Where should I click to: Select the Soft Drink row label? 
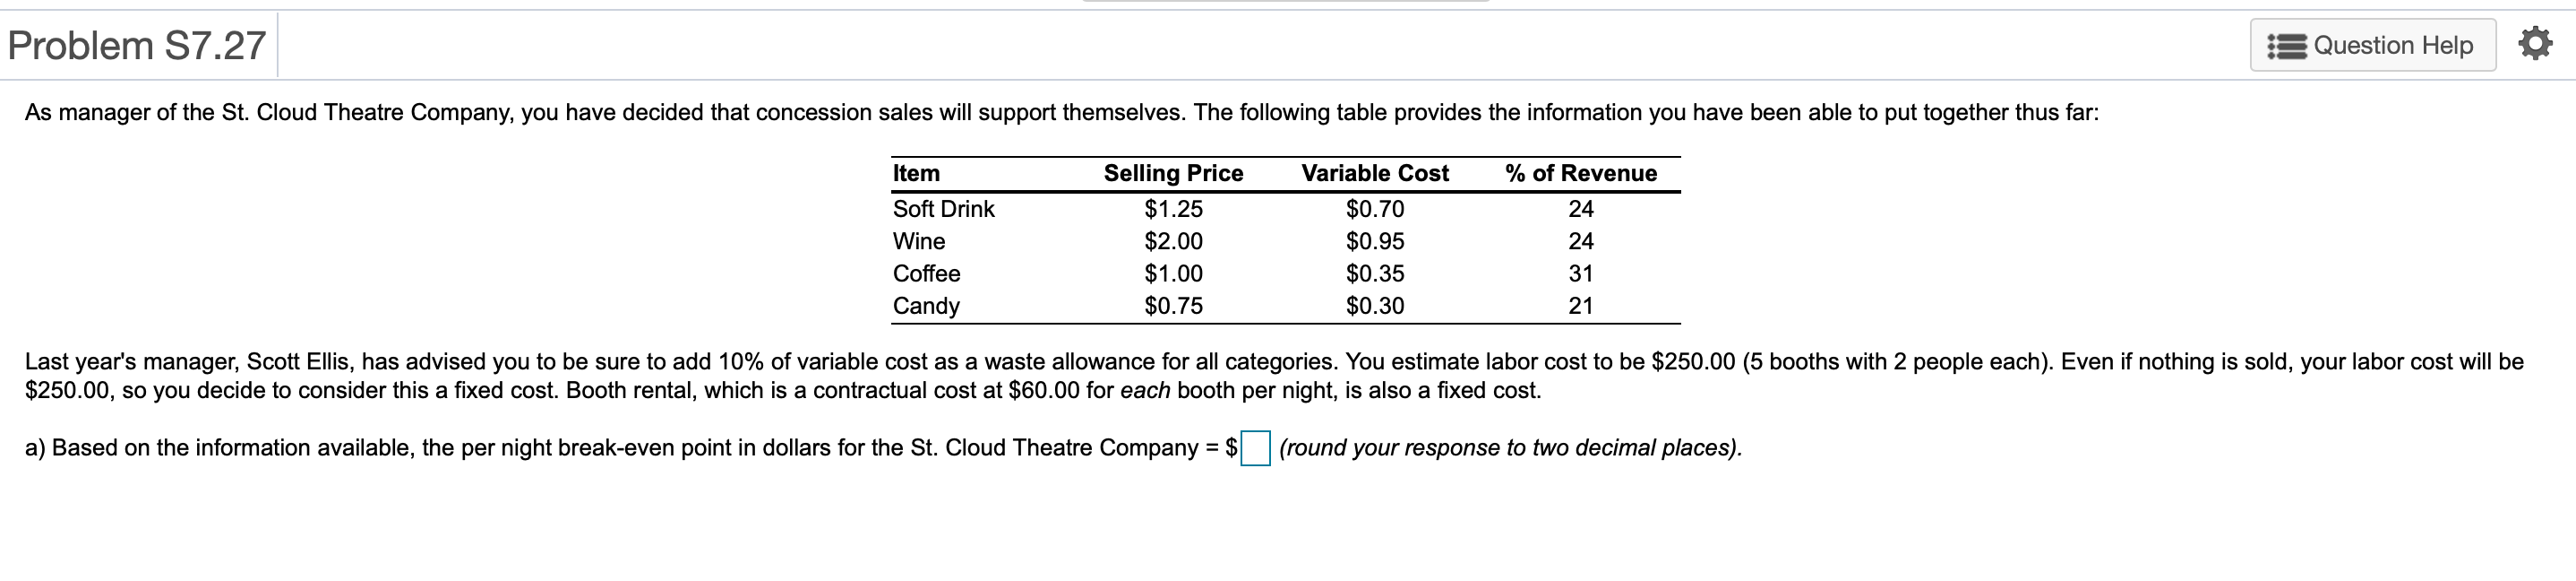(943, 210)
